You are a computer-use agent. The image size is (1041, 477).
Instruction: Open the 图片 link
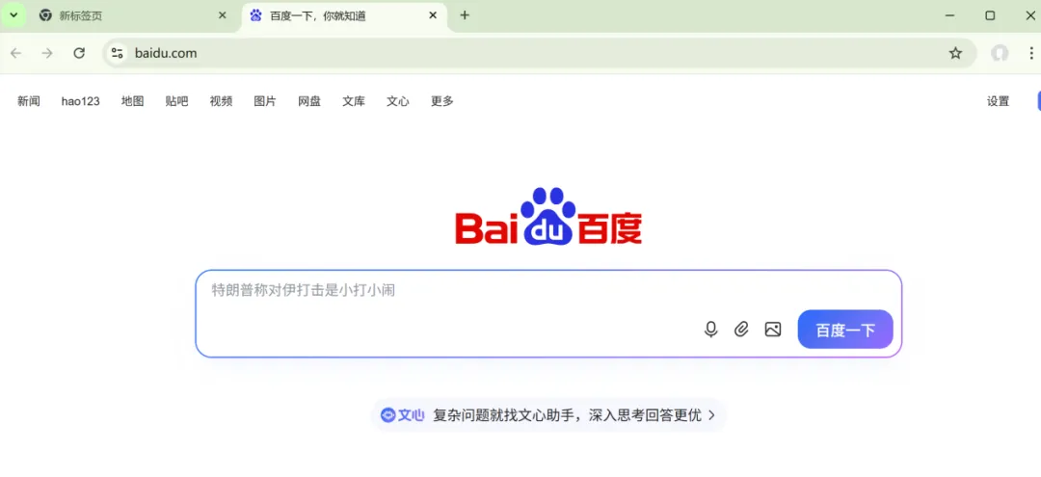point(265,101)
